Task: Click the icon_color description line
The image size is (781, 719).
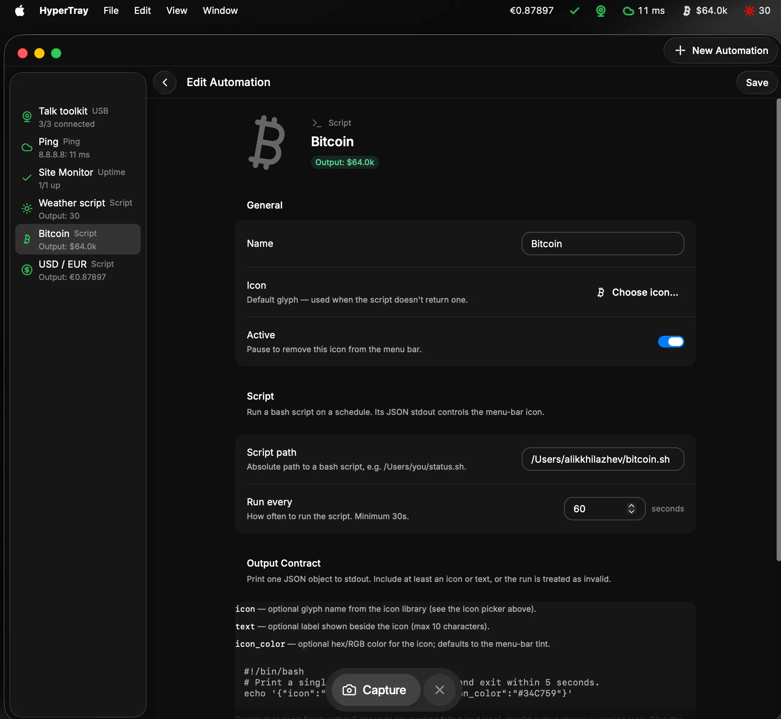Action: point(392,644)
